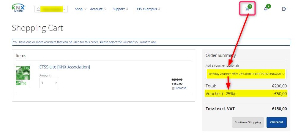
Task: Click ETS eCampus external link icon
Action: coord(159,9)
